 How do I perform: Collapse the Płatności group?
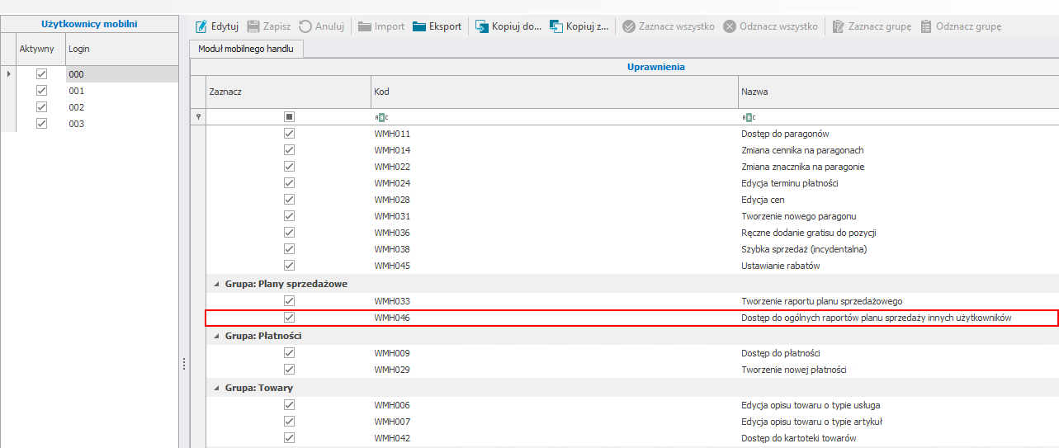(x=216, y=336)
